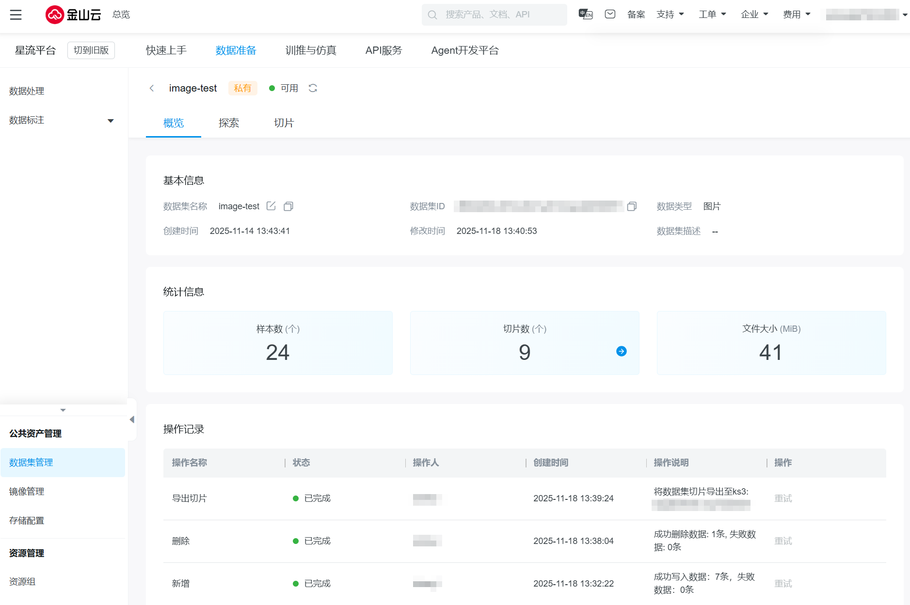Open the mail messages icon
The width and height of the screenshot is (910, 605).
(x=610, y=15)
